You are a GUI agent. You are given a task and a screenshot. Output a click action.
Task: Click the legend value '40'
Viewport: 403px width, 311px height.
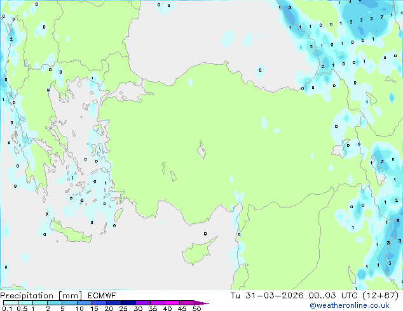[167, 308]
